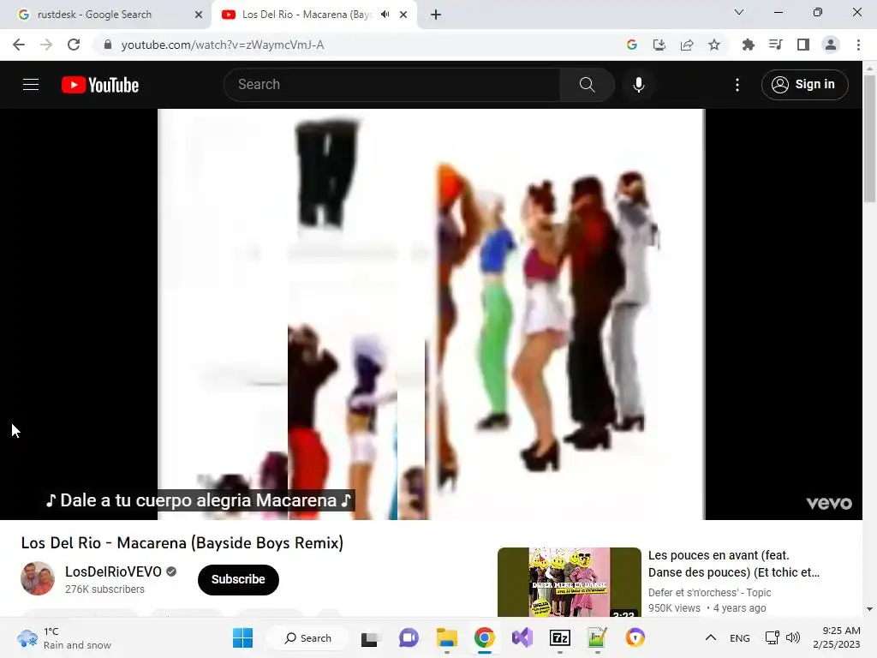The height and width of the screenshot is (658, 877).
Task: Click the video title Los Del Rio - Macarena
Action: tap(182, 542)
